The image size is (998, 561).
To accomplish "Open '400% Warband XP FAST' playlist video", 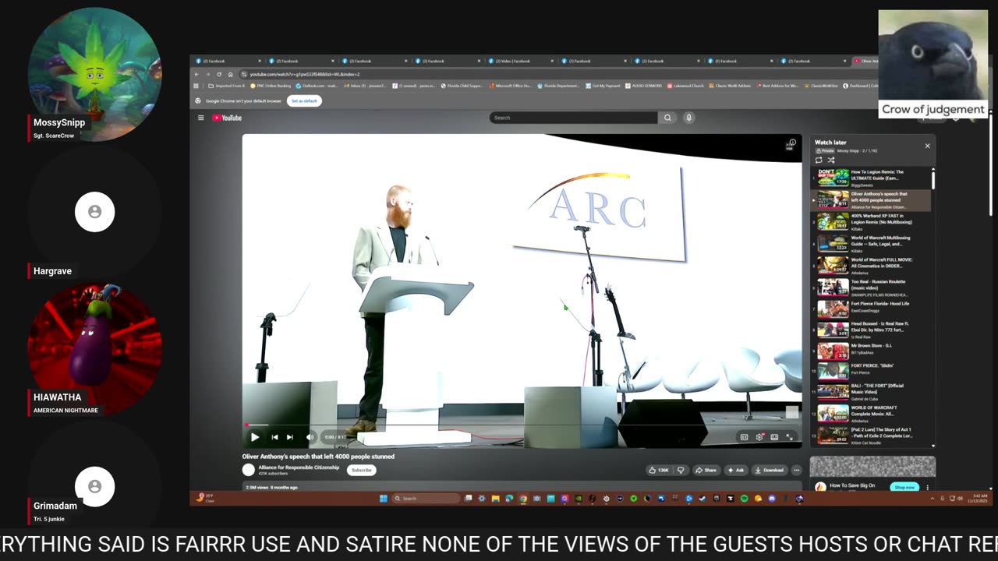I will 871,222.
